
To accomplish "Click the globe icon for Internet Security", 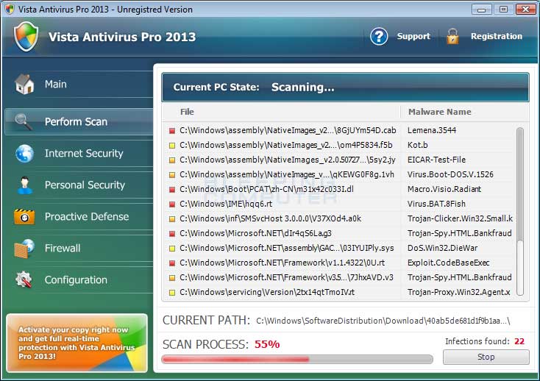I will coord(24,153).
